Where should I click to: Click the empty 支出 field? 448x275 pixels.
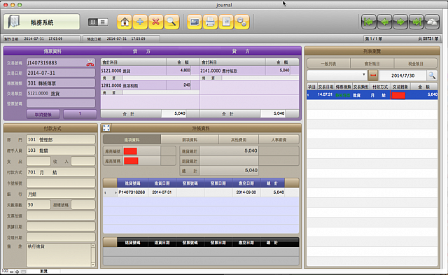[x=38, y=161]
